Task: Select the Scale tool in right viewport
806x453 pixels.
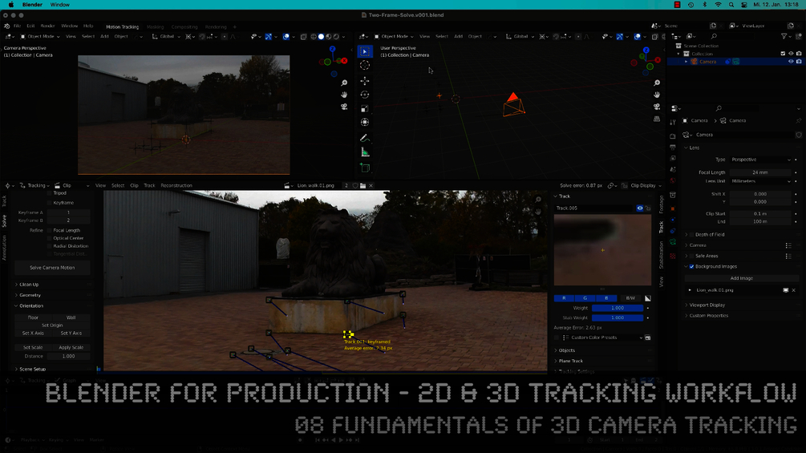Action: [x=364, y=108]
